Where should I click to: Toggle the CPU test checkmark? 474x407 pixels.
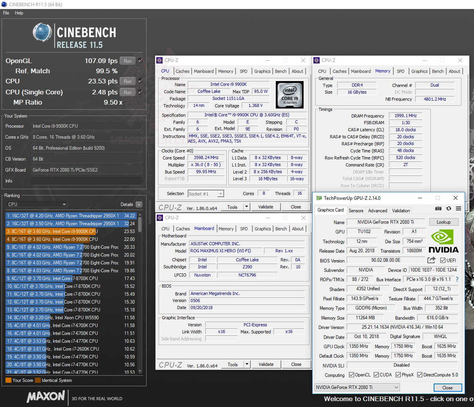(x=140, y=81)
